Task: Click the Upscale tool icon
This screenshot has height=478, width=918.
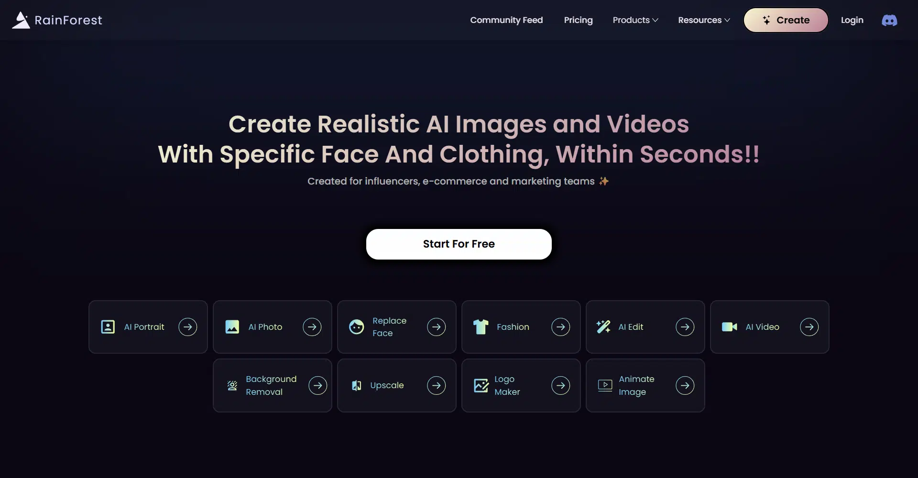Action: [x=357, y=385]
